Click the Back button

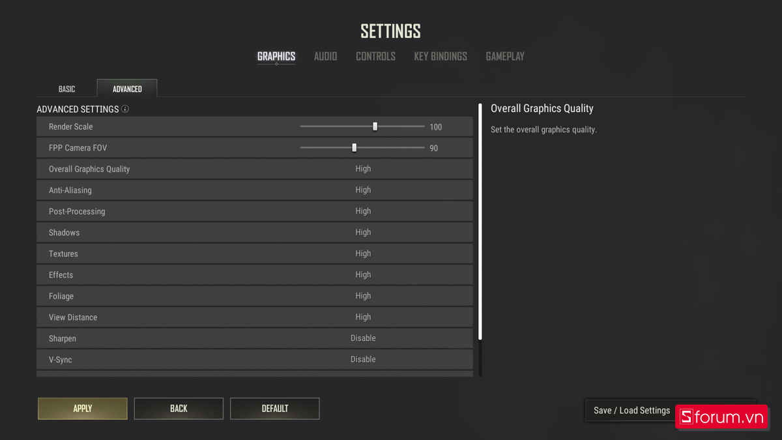(179, 409)
